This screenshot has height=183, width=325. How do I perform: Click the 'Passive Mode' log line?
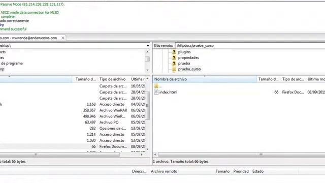coord(32,4)
